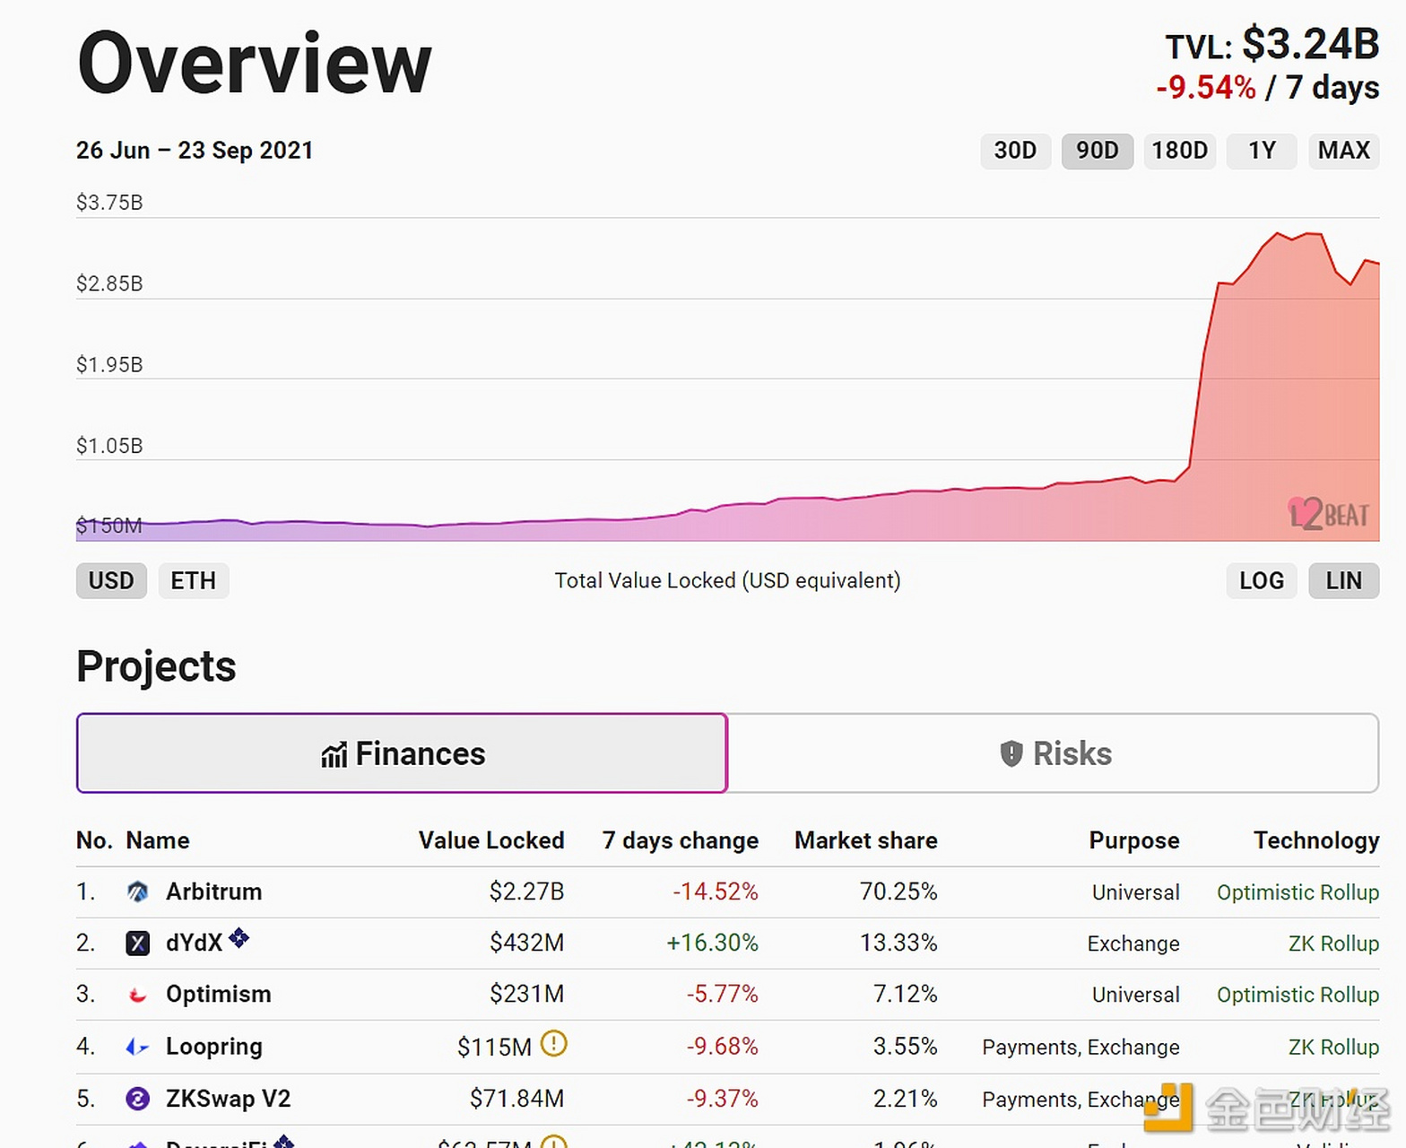Open the ZKSwap V2 project page
The width and height of the screenshot is (1406, 1148).
[229, 1099]
